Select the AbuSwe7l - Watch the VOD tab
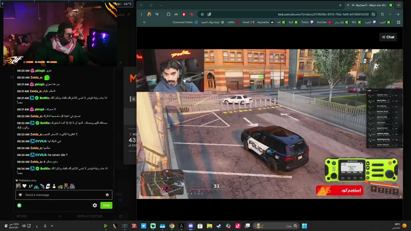The width and height of the screenshot is (411, 231). (369, 5)
